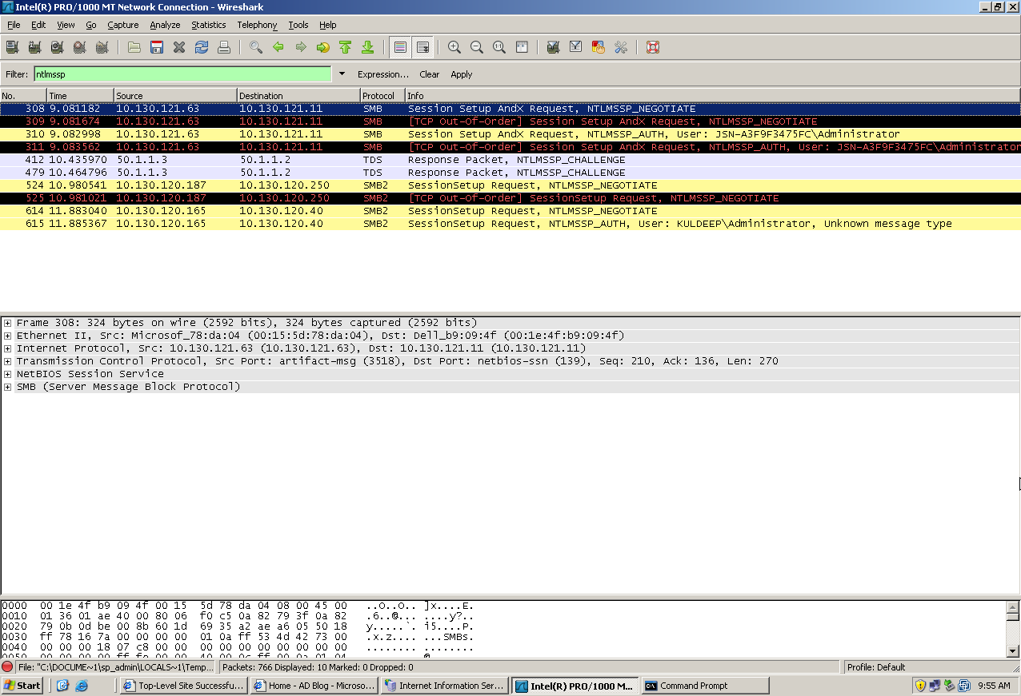Open Wireshark Preferences
Viewport: 1021px width, 696px height.
620,47
